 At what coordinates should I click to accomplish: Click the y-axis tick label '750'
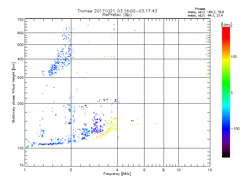[x=20, y=19]
